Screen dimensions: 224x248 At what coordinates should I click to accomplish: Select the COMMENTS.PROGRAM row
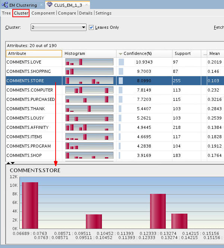point(115,146)
